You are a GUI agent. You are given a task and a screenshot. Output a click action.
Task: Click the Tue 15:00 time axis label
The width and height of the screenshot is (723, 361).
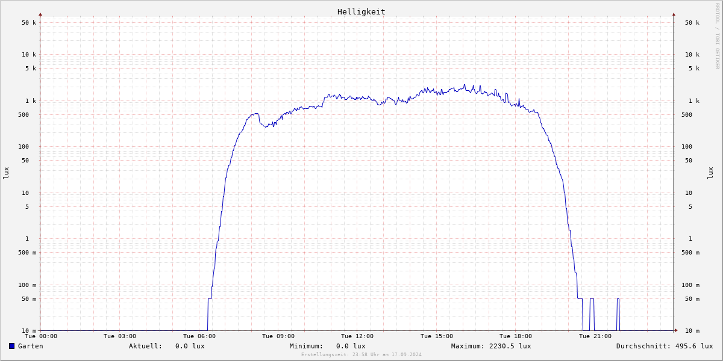click(x=437, y=336)
